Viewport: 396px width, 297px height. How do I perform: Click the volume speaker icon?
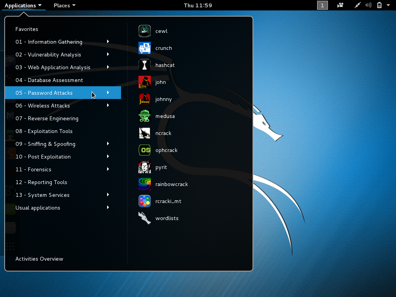point(369,5)
